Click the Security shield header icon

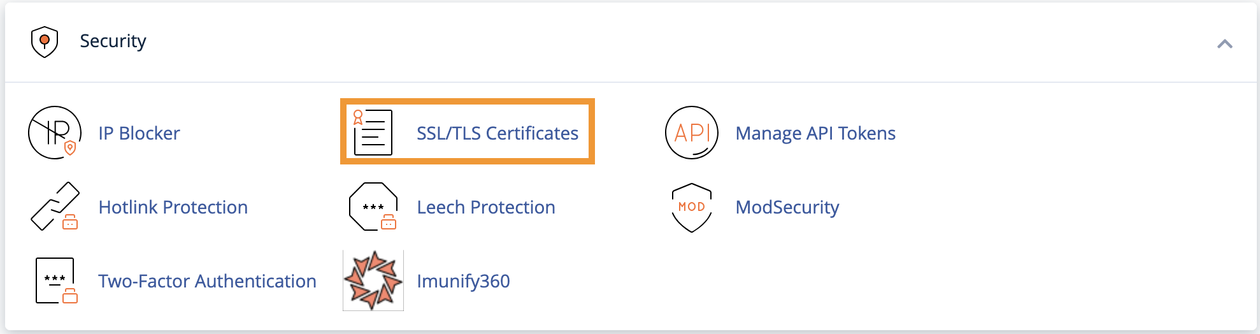click(x=45, y=42)
